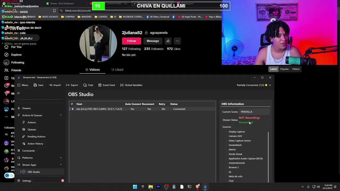The height and width of the screenshot is (191, 340).
Task: Collapse the sidebar with the hamburger icon
Action: tap(18, 93)
